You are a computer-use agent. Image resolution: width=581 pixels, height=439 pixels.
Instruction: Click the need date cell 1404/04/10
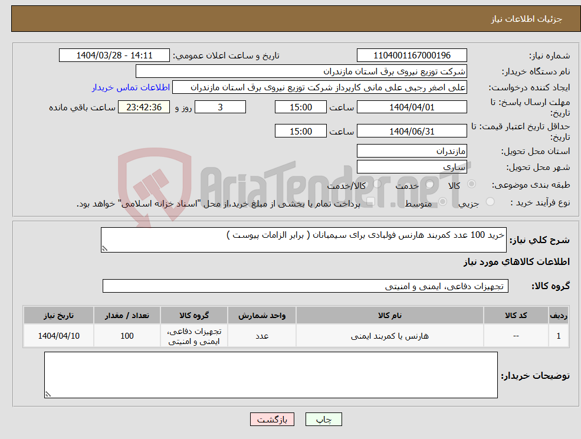click(58, 336)
